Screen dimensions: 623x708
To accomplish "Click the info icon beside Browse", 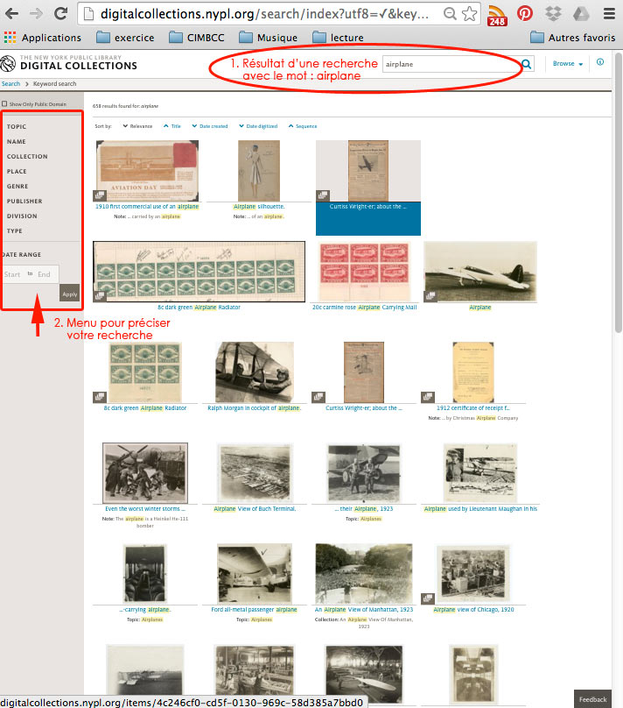I will point(600,63).
